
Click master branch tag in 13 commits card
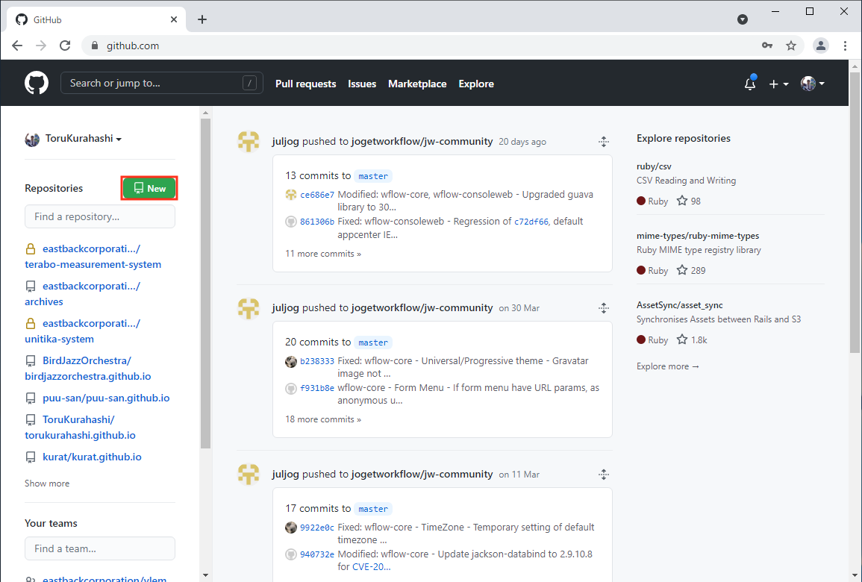click(x=373, y=176)
